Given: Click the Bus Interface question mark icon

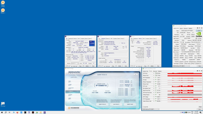Looking at the screenshot, I should click(201, 42).
